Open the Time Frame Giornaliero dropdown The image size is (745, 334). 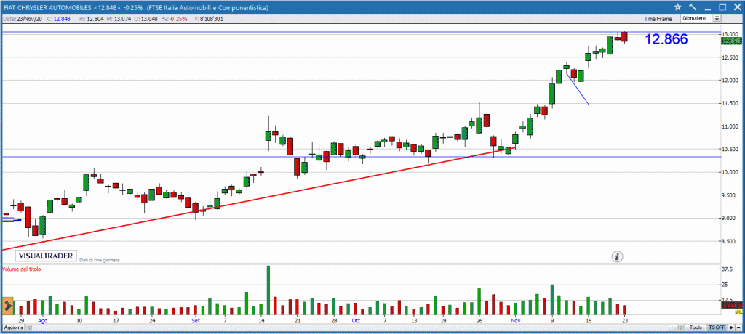pyautogui.click(x=701, y=18)
